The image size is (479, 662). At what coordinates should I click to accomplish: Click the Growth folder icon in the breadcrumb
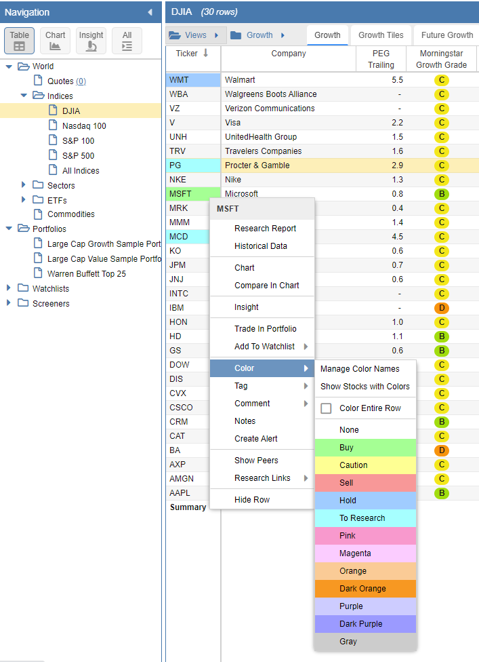tap(236, 35)
